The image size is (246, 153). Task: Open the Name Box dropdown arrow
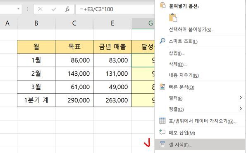(19, 9)
